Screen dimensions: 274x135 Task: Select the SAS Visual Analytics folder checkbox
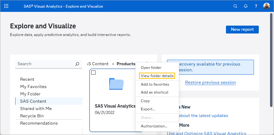(x=93, y=73)
